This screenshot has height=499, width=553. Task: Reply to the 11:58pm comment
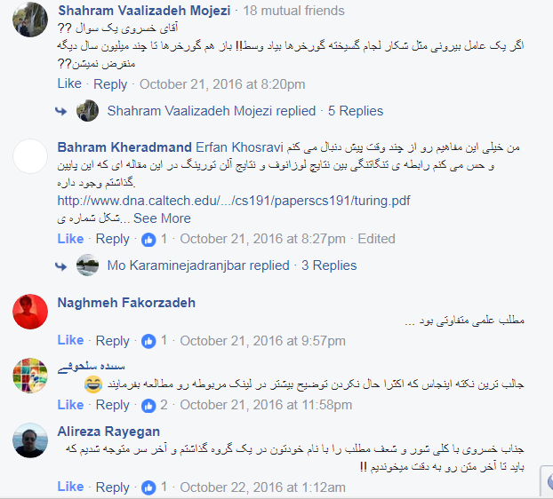(x=113, y=405)
